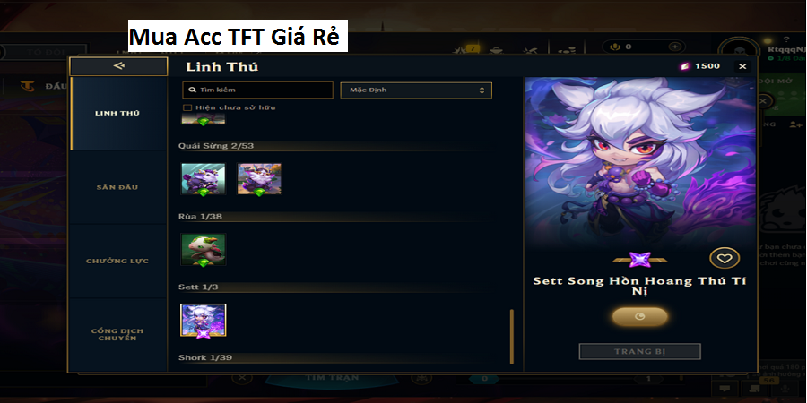Click the Mặc Định dropdown arrows
This screenshot has height=403, width=807.
(x=482, y=90)
